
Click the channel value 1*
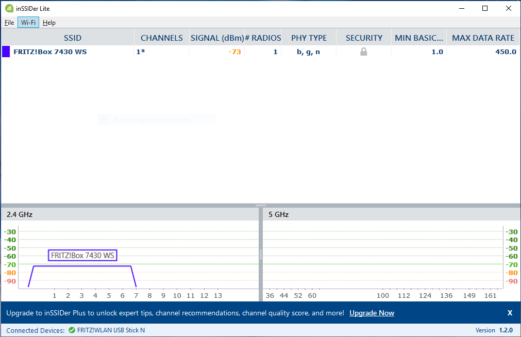click(x=141, y=52)
